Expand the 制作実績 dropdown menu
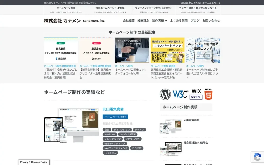Screen dimensions: 264x165 coord(160,21)
